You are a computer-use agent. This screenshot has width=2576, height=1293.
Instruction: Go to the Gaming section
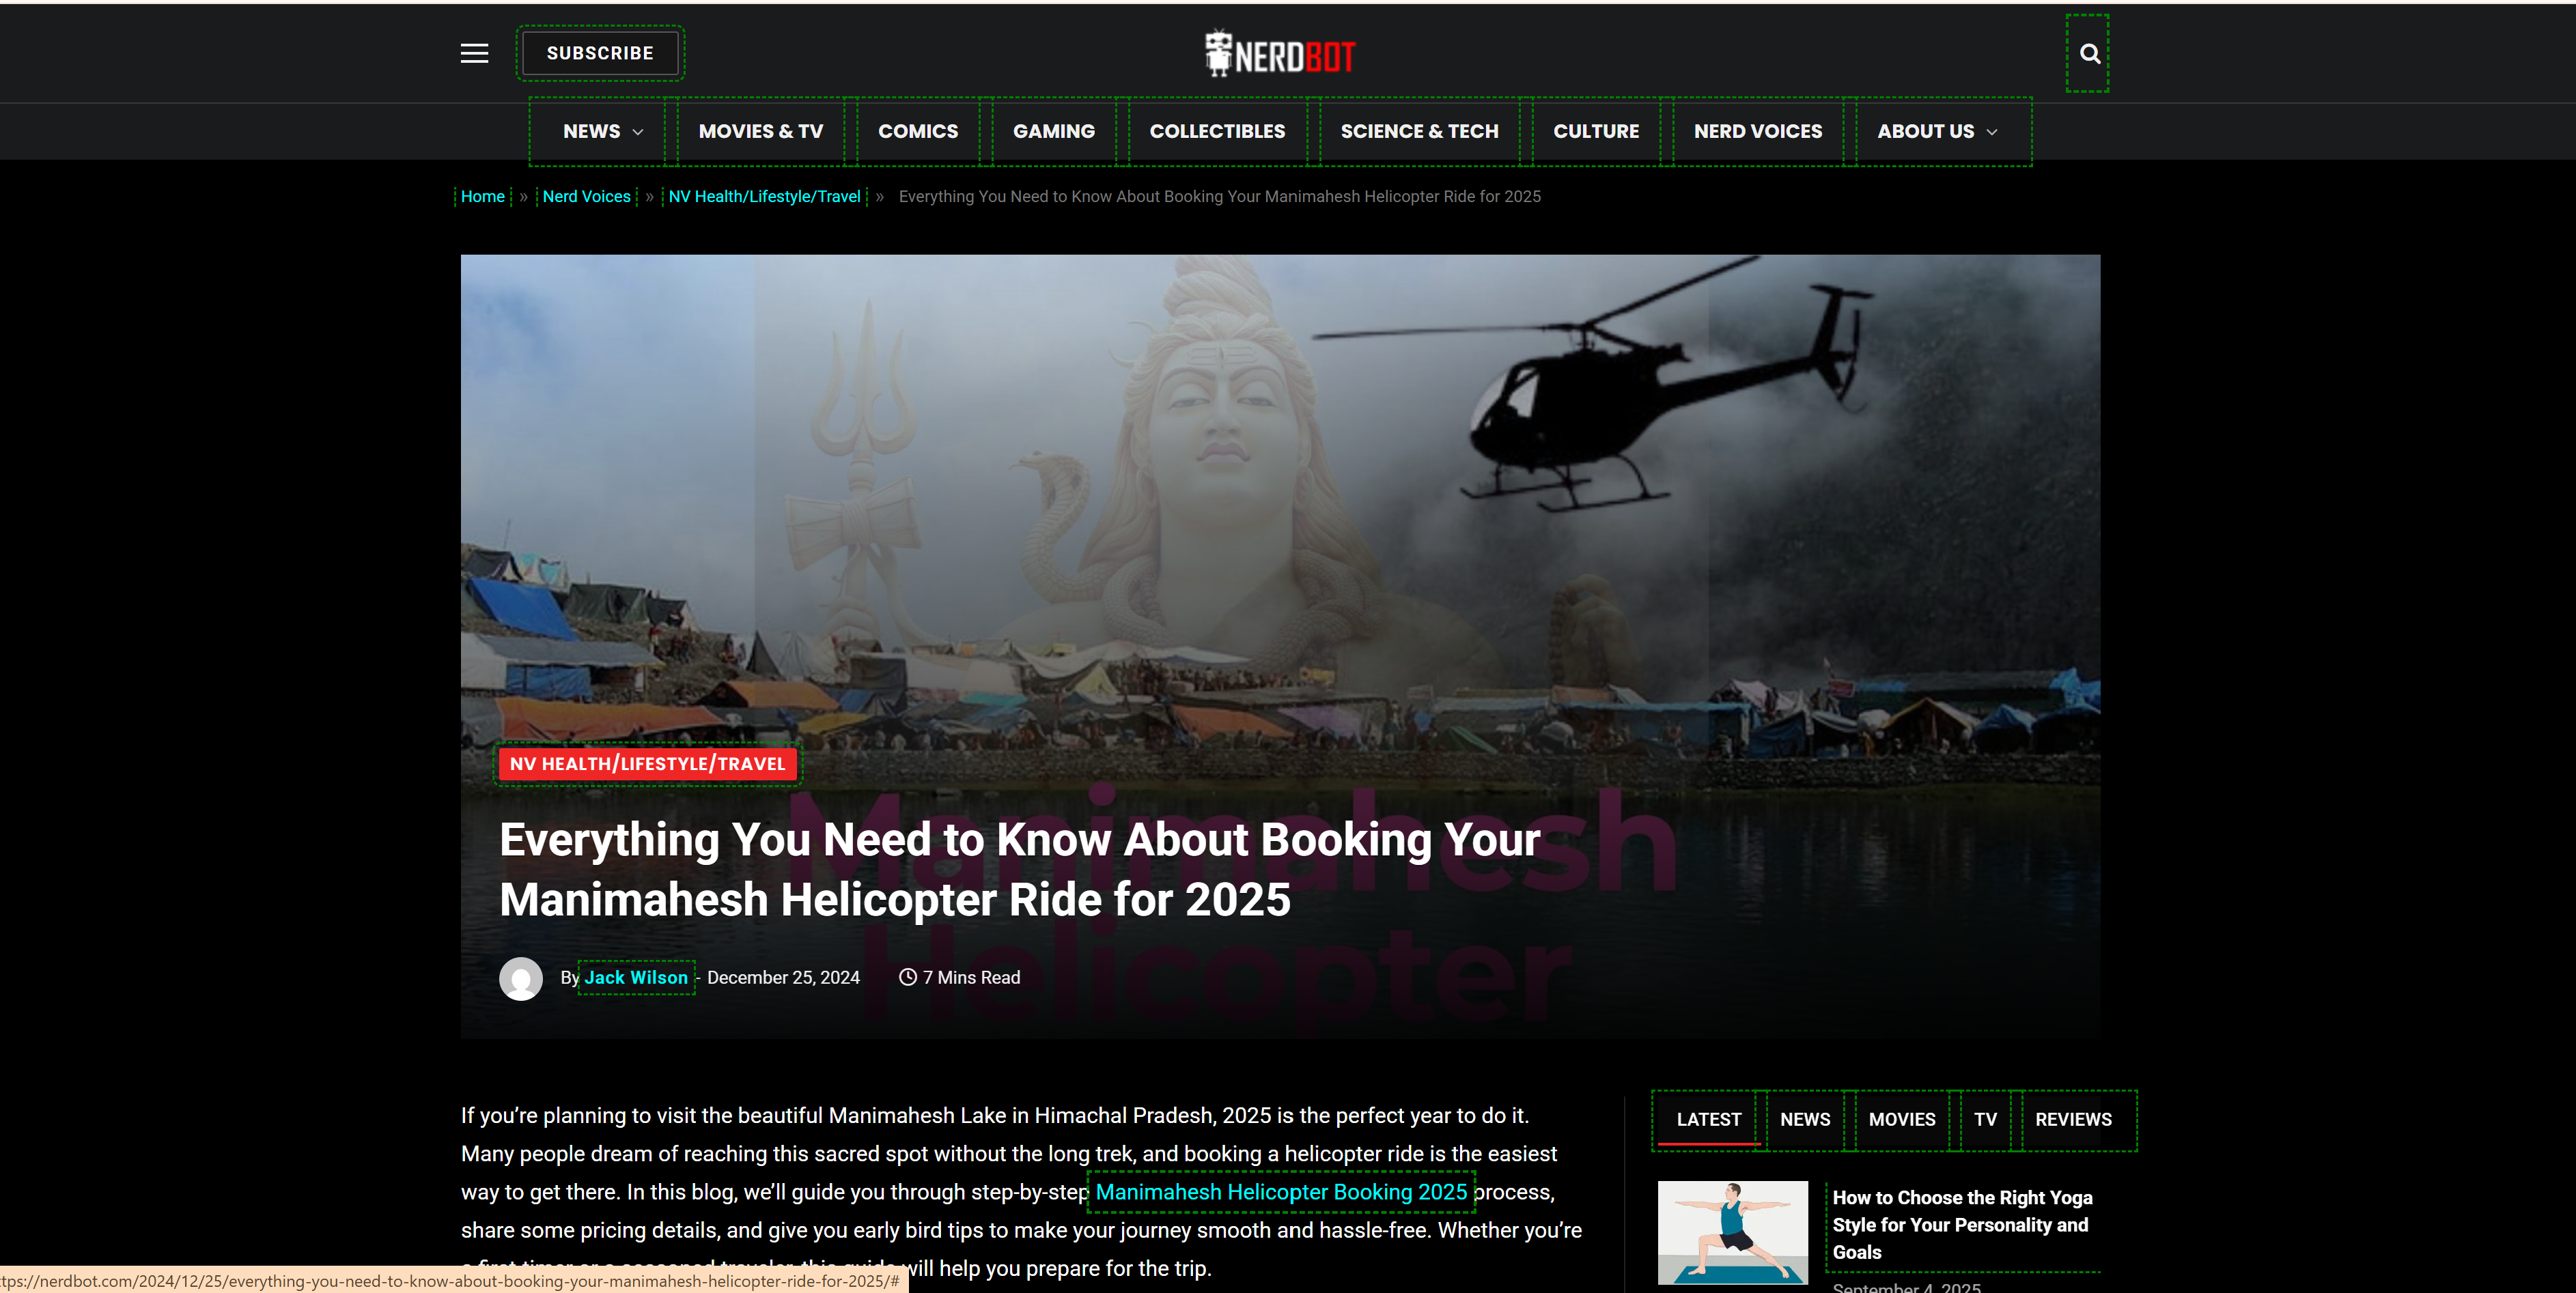(1053, 131)
